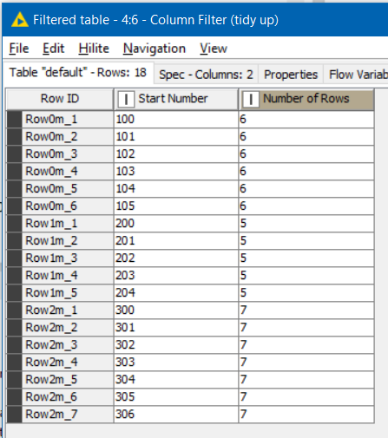Open the View menu
The image size is (388, 438).
tap(214, 49)
